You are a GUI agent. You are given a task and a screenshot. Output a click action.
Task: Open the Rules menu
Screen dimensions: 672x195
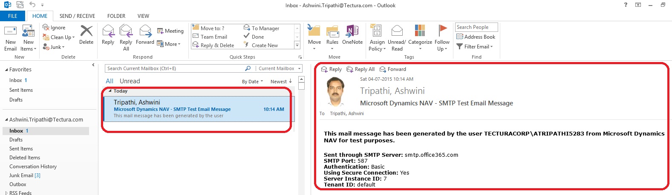click(332, 38)
